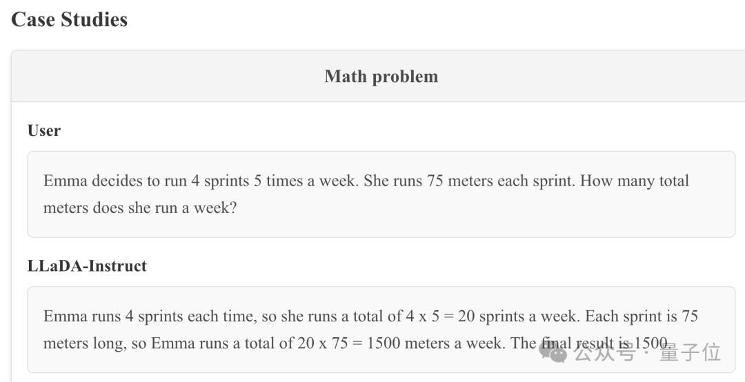Click gray header bar left of Math problem
745x382 pixels.
(166, 76)
